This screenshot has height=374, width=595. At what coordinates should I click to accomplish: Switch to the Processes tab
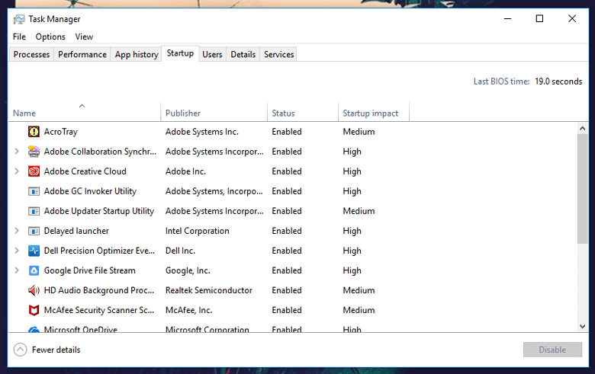[x=31, y=55]
